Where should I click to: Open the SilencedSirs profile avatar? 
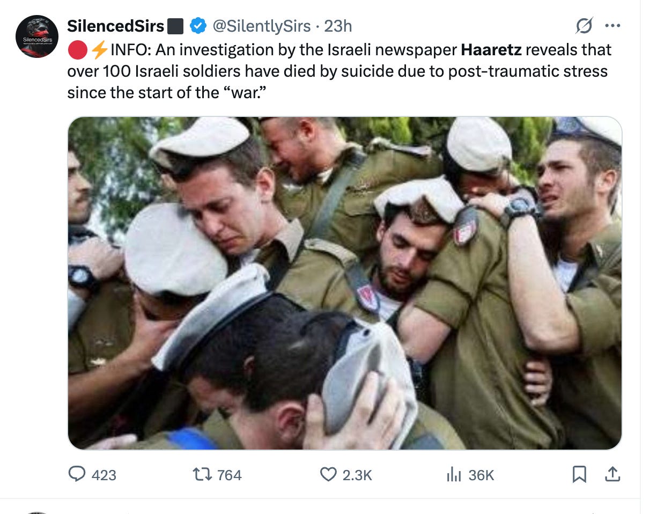click(37, 36)
